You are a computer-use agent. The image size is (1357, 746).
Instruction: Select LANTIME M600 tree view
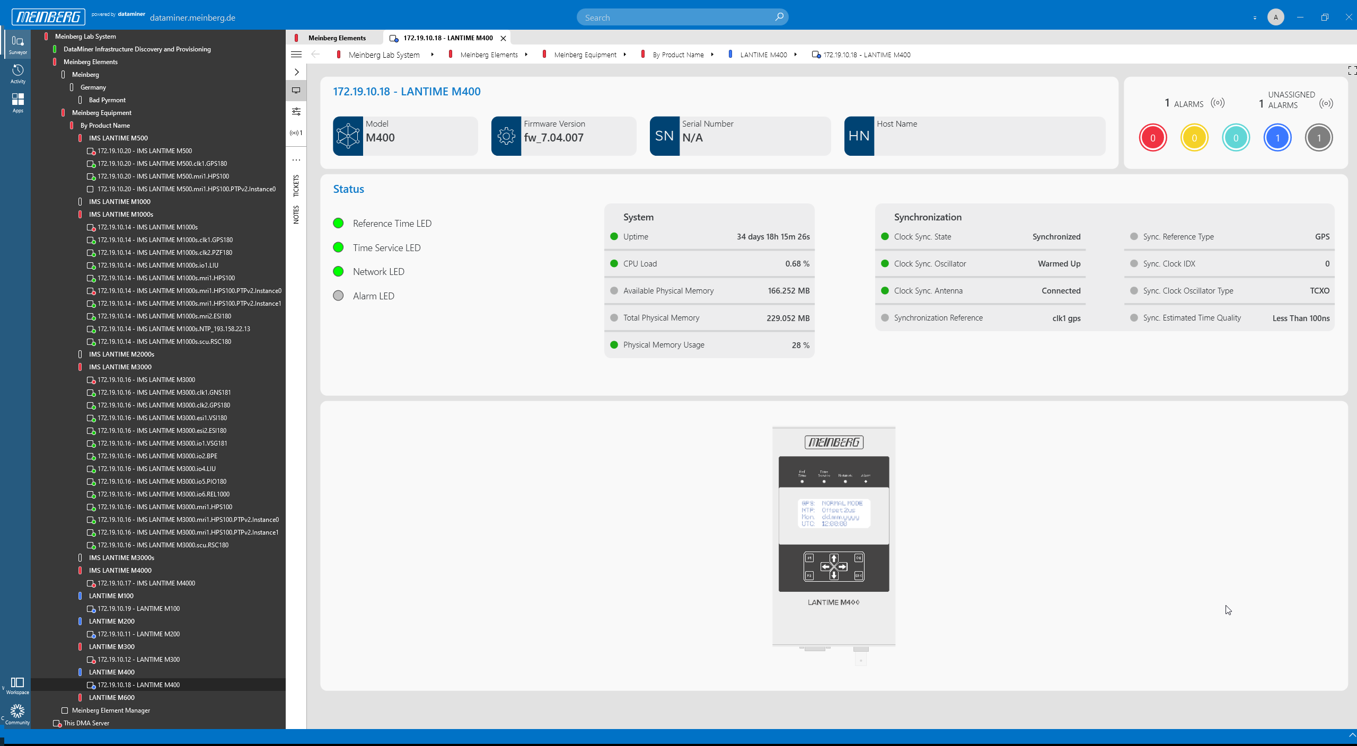pos(111,698)
